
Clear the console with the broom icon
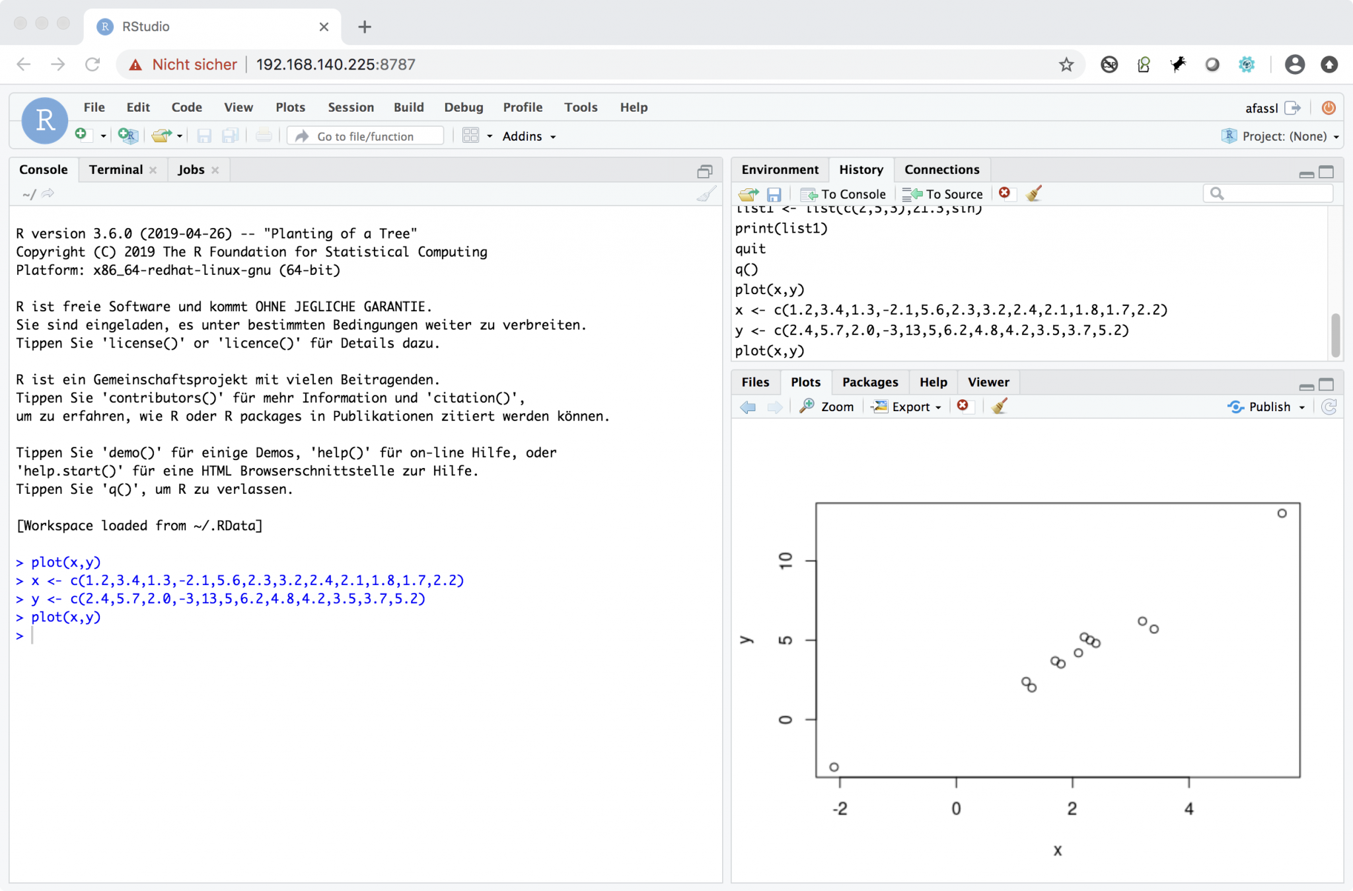705,193
